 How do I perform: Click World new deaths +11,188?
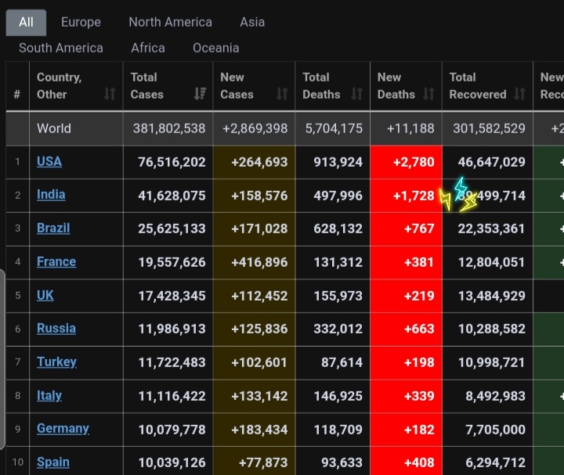click(x=410, y=128)
